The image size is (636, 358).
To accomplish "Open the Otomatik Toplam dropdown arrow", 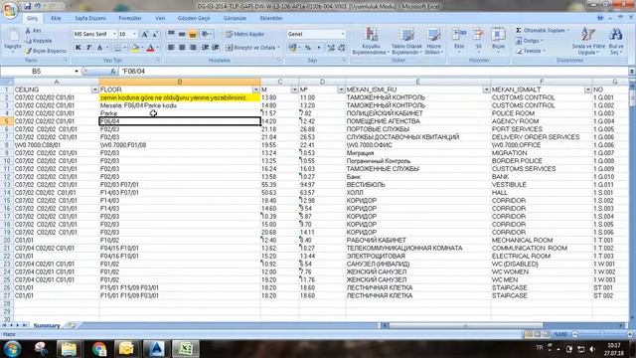I will point(567,31).
